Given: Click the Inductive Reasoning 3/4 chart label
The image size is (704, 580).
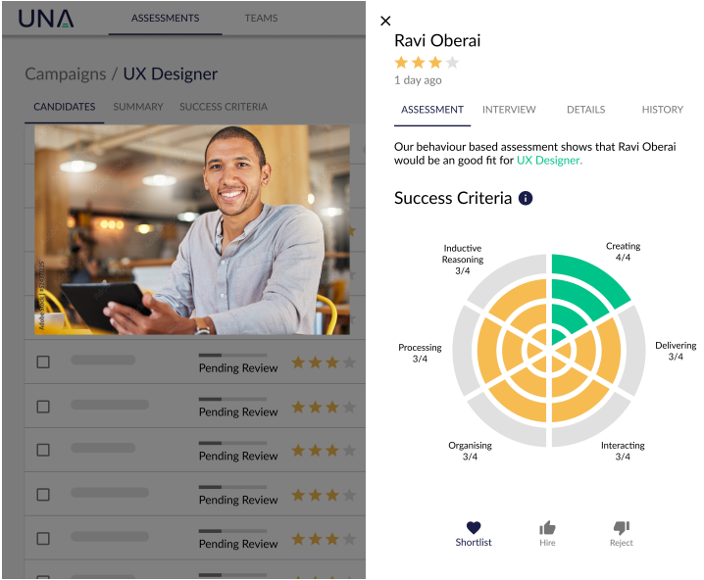Looking at the screenshot, I should click(x=463, y=259).
